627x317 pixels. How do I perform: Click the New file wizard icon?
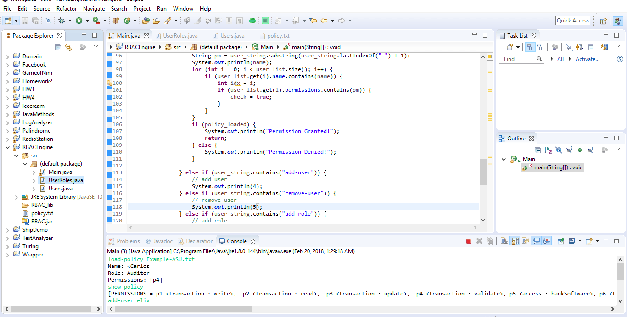point(8,21)
